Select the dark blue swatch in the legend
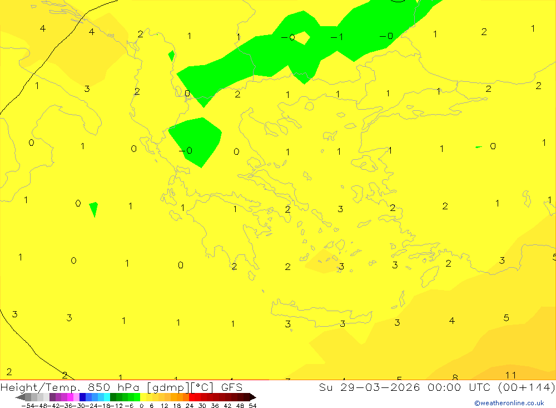Screen dimensions: 556x408 coord(82,397)
